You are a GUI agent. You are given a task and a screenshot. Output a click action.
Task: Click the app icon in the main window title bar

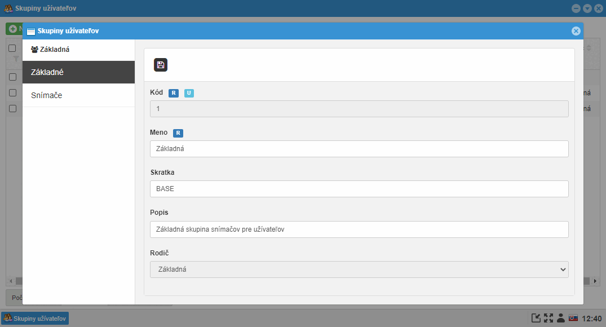point(8,8)
